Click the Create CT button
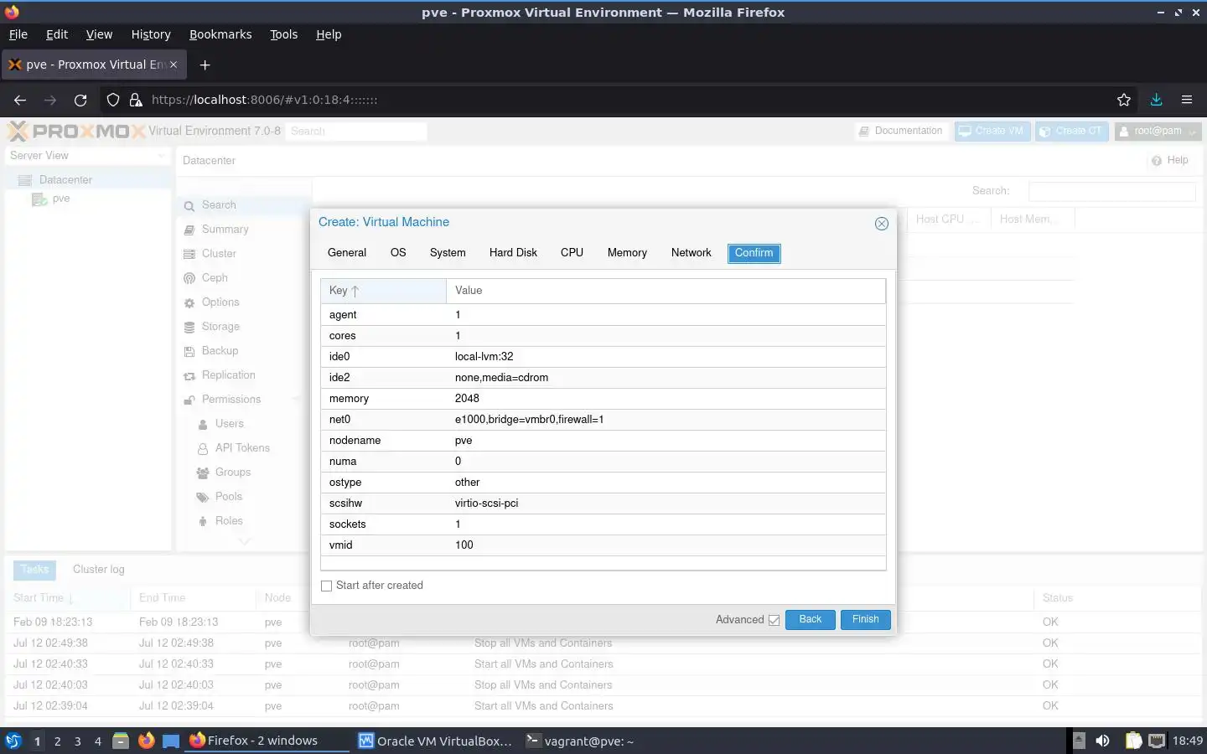The width and height of the screenshot is (1207, 754). tap(1071, 132)
